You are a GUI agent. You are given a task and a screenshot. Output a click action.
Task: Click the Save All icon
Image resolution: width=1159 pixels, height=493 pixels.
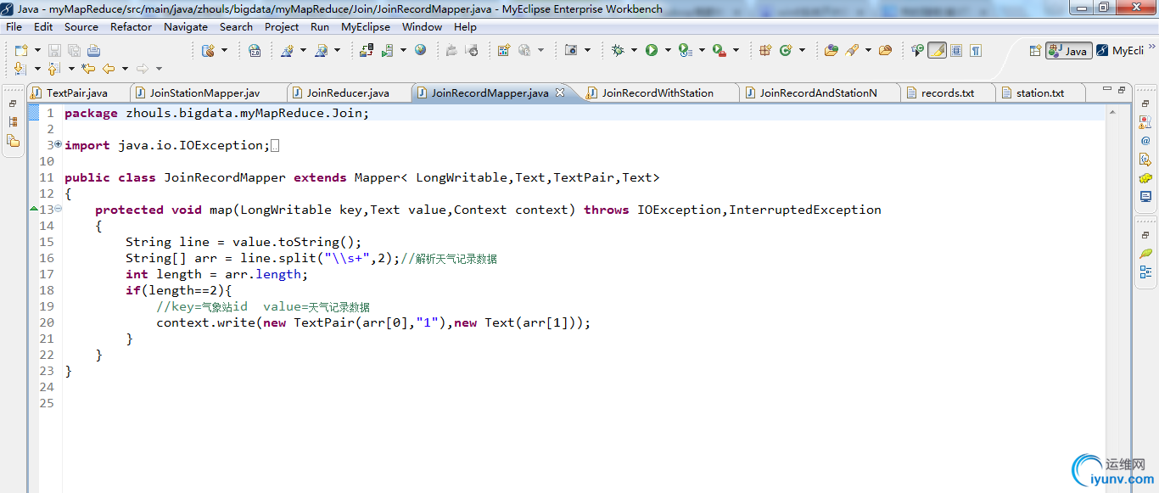(74, 50)
